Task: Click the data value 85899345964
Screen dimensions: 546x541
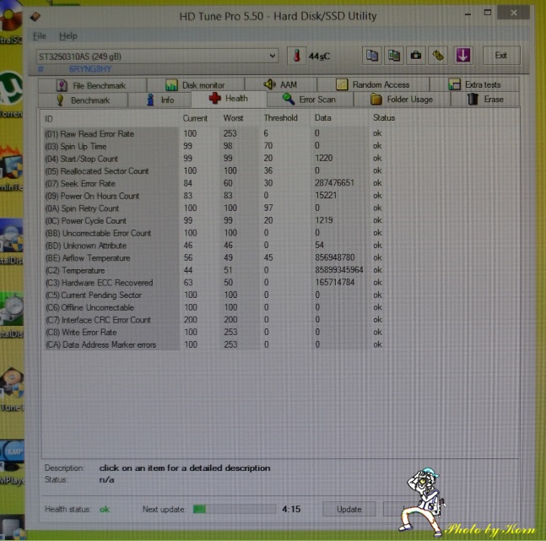Action: 338,270
